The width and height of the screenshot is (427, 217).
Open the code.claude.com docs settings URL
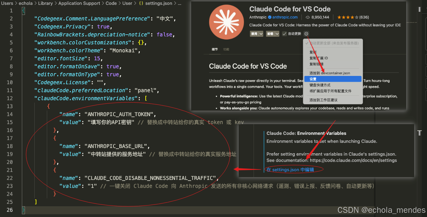click(x=353, y=160)
